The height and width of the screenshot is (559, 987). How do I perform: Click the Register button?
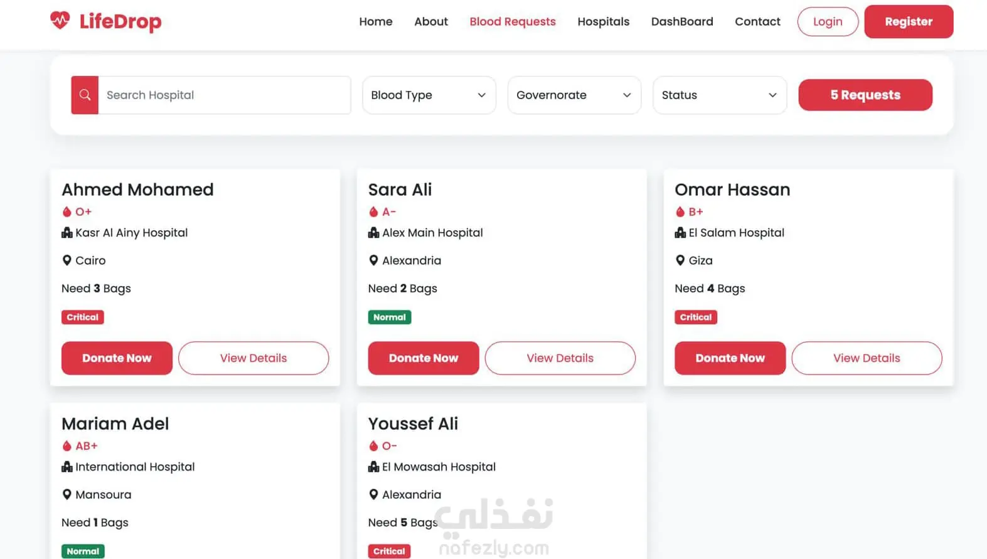click(x=909, y=21)
